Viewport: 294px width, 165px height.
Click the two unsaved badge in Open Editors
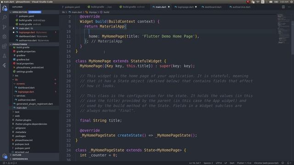tap(35, 12)
